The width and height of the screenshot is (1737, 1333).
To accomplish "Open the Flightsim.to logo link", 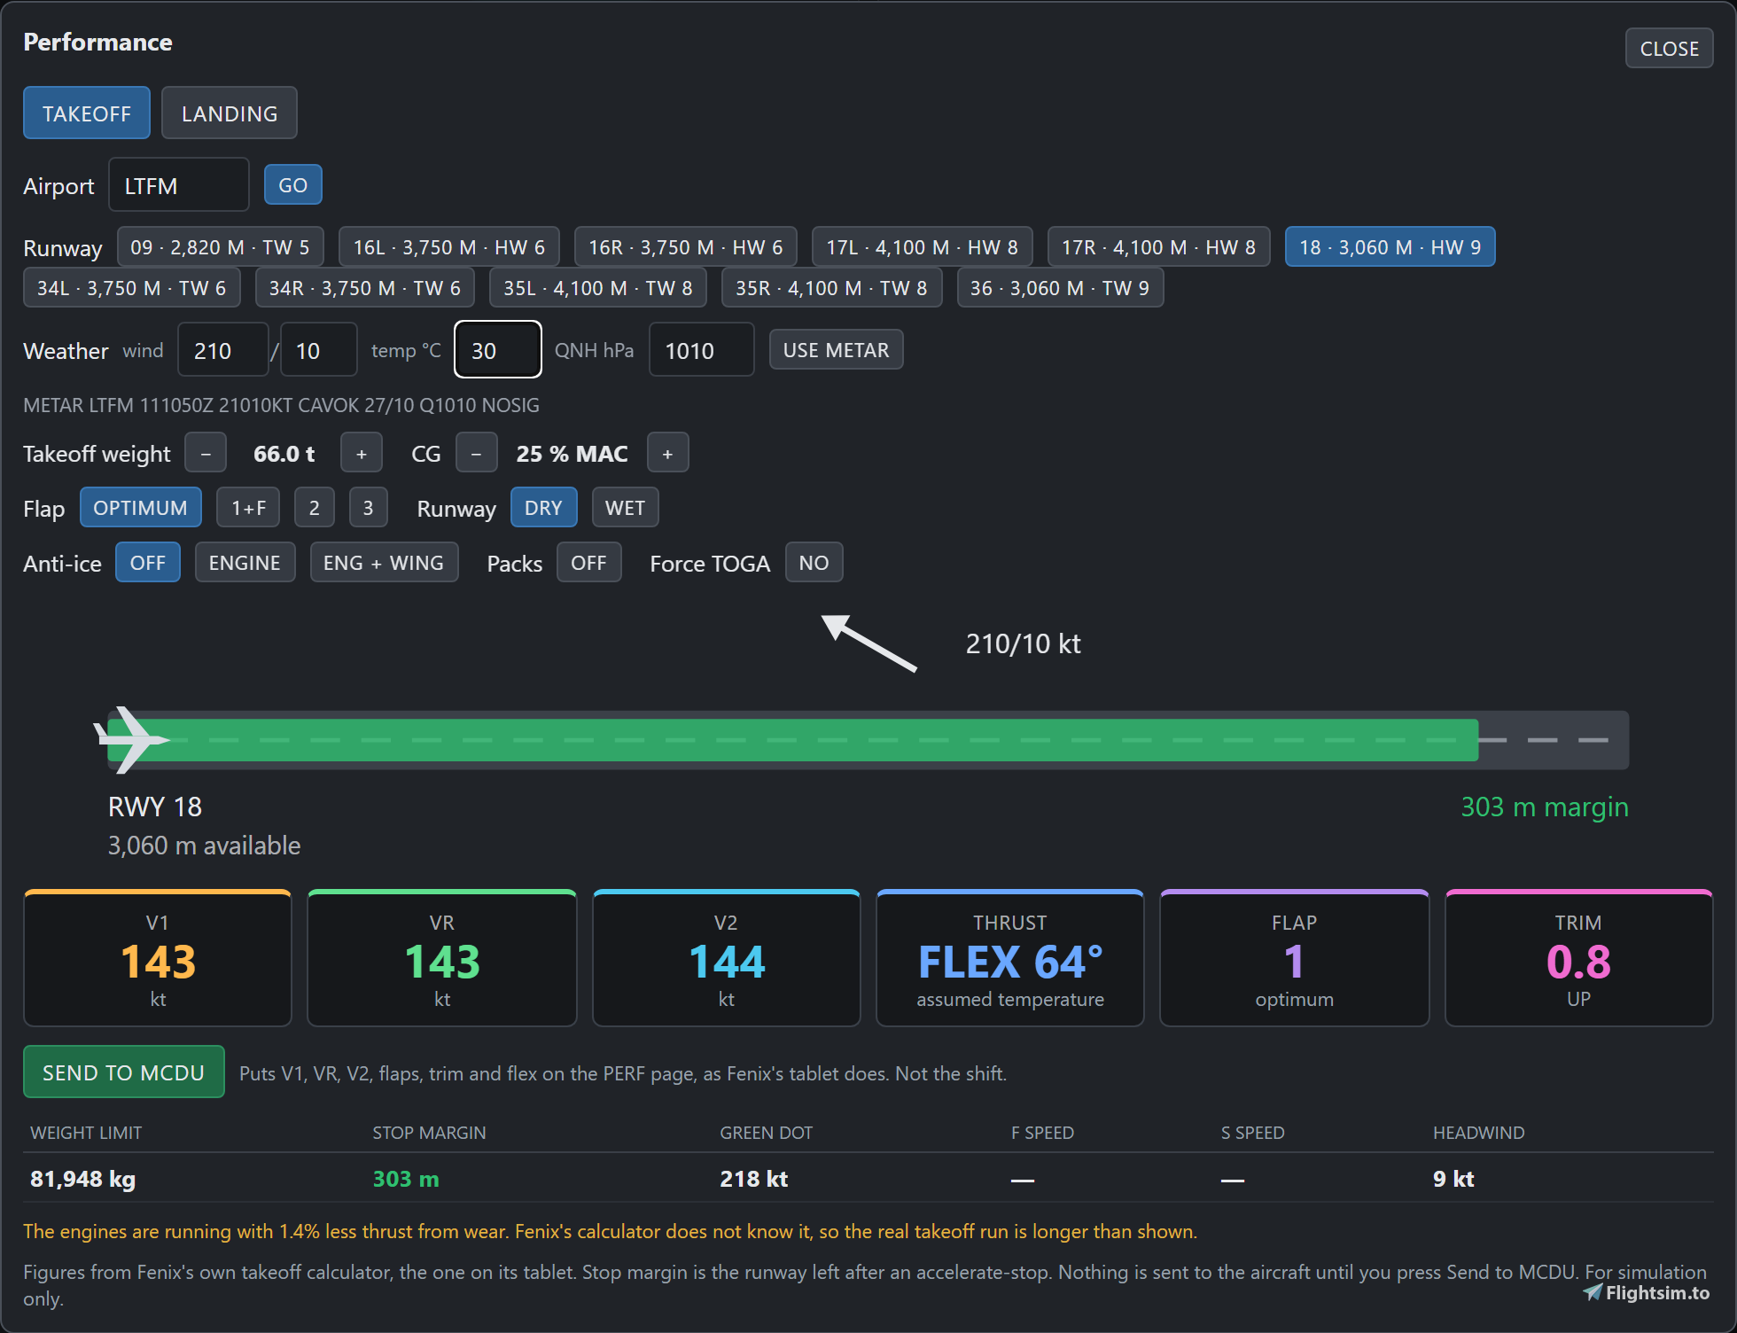I will coord(1647,1292).
